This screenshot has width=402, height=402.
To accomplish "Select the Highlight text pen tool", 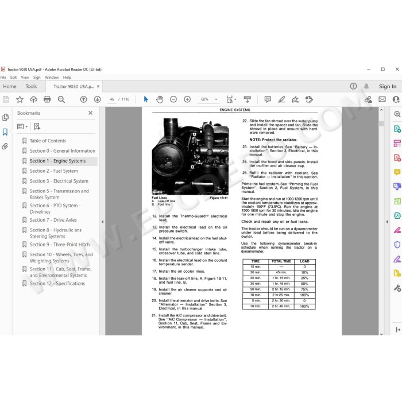I will pos(281,99).
